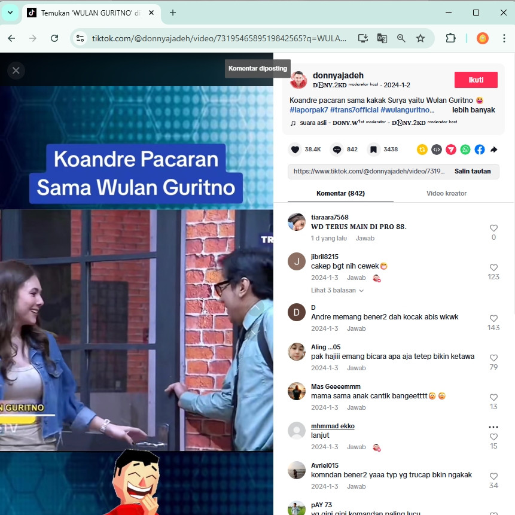Click Jawab under mhmmad ekko's comment
This screenshot has height=515, width=515.
pyautogui.click(x=356, y=447)
